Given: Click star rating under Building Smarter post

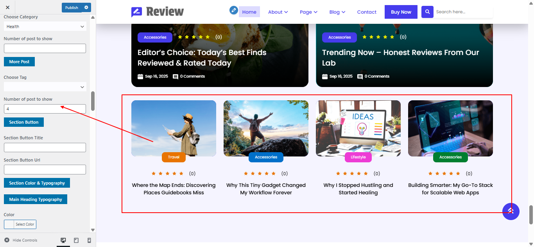Looking at the screenshot, I should [x=444, y=174].
